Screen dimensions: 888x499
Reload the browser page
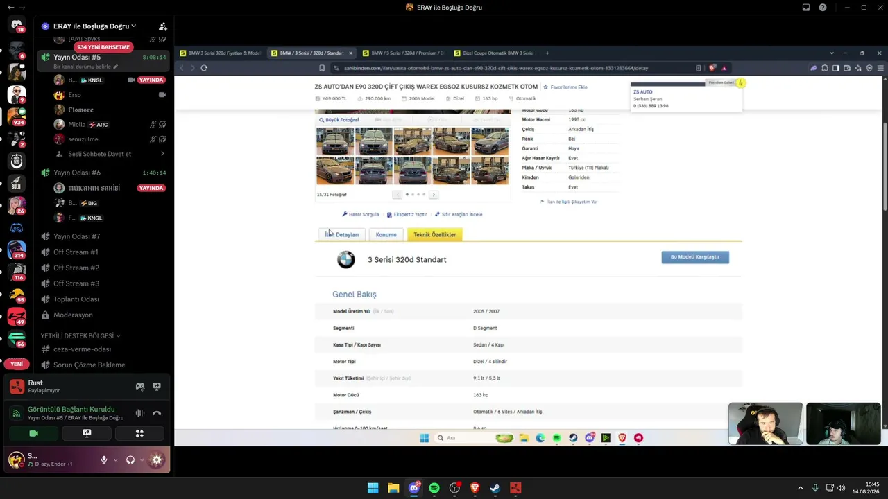tap(204, 68)
